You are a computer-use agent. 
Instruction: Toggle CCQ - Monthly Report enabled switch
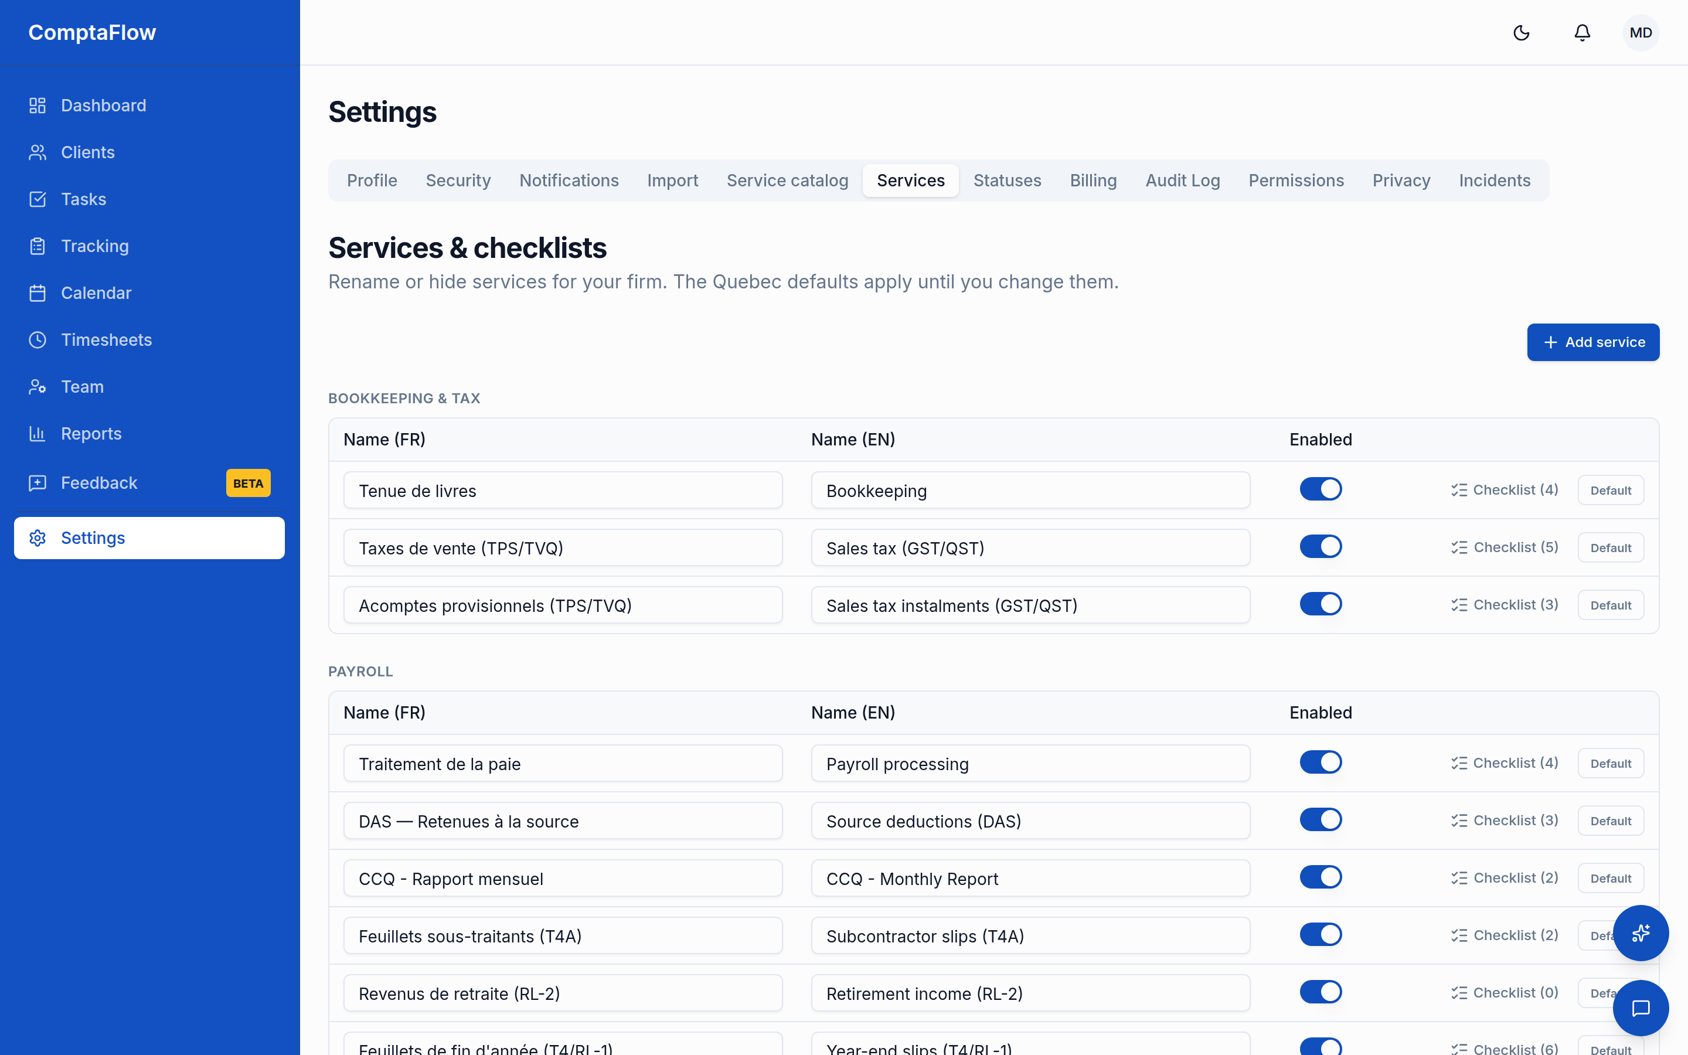coord(1321,877)
